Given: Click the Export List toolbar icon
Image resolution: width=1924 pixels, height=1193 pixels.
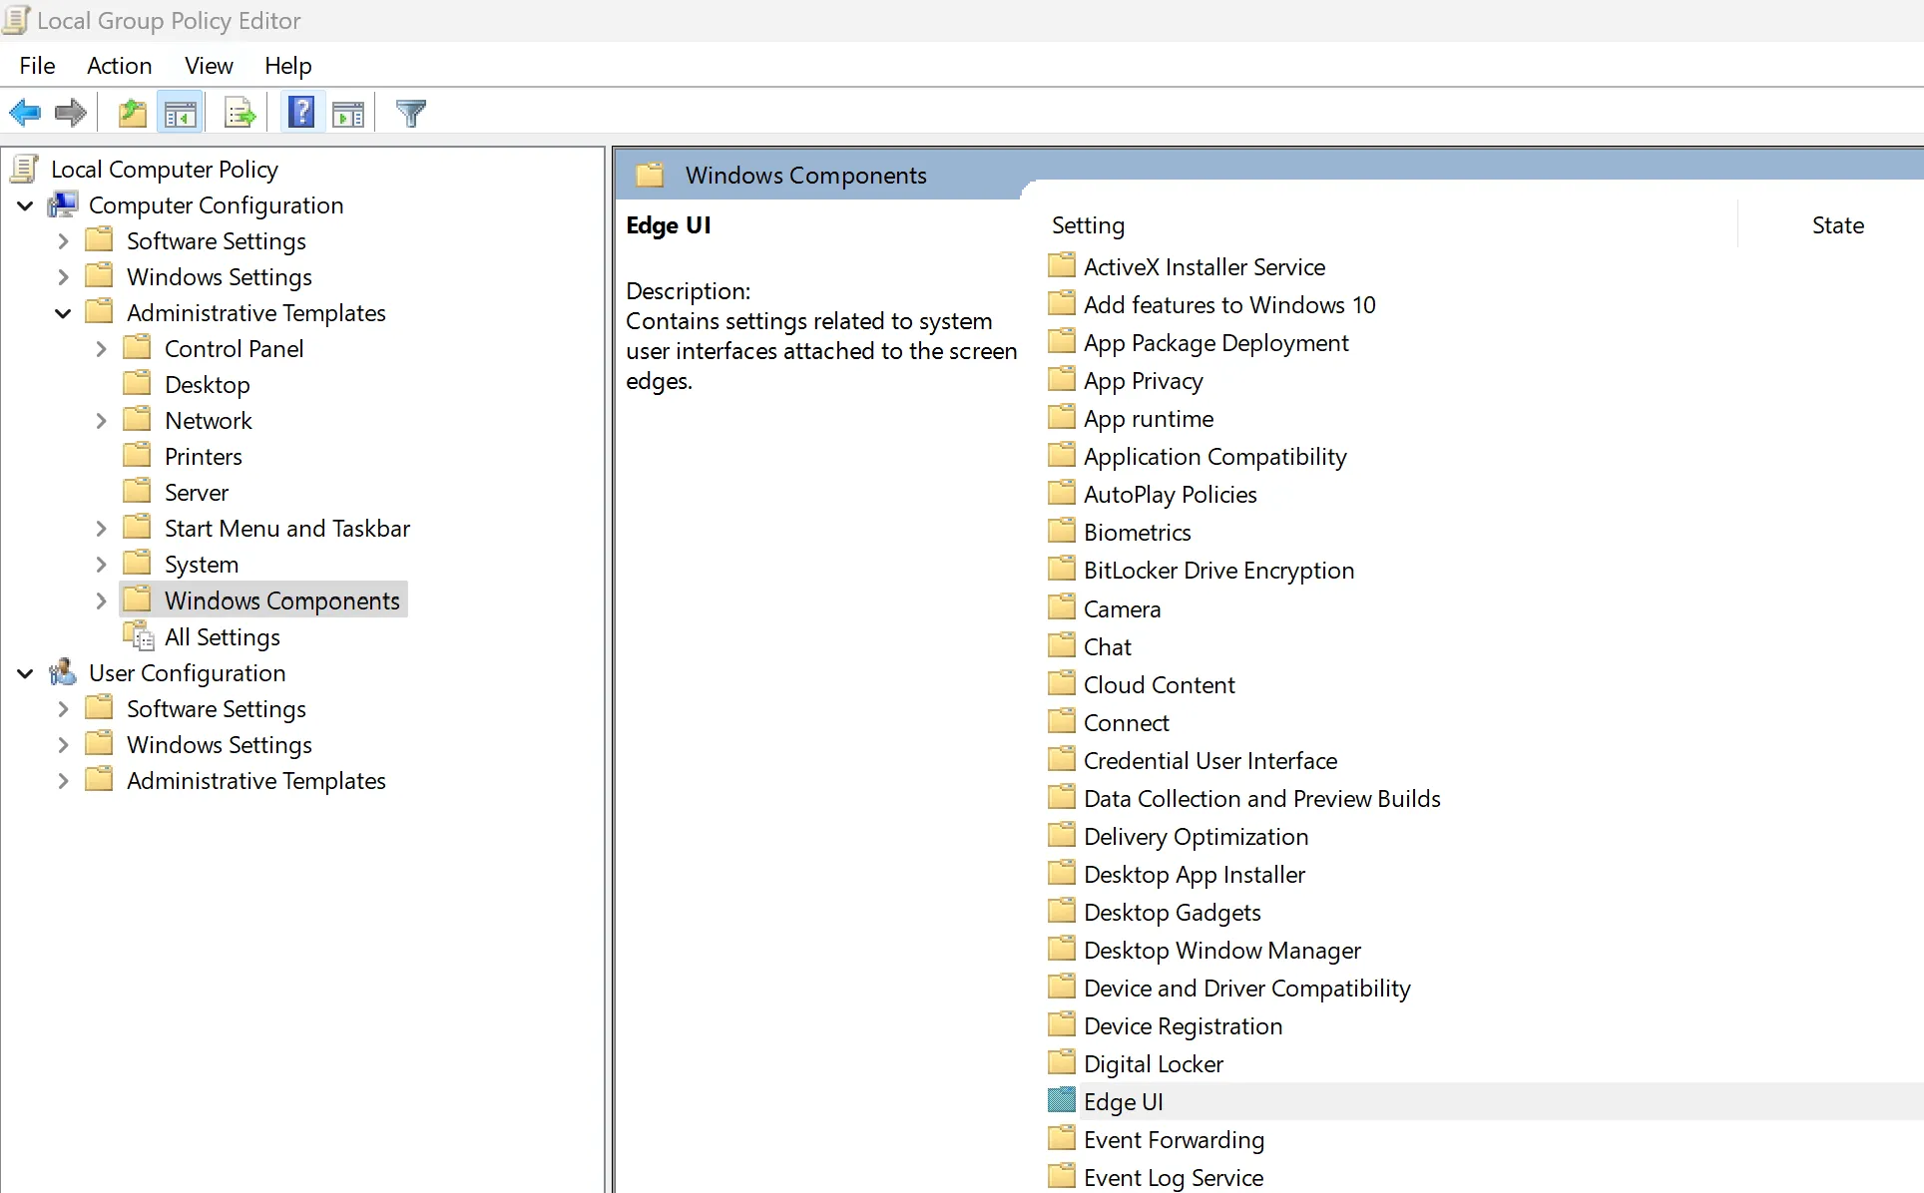Looking at the screenshot, I should (x=240, y=113).
